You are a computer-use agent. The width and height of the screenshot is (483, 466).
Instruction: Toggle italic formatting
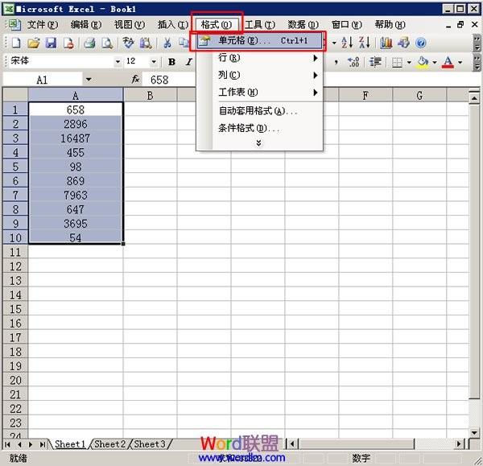189,62
